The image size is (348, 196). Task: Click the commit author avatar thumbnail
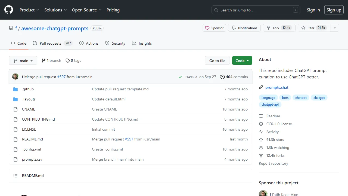15,77
